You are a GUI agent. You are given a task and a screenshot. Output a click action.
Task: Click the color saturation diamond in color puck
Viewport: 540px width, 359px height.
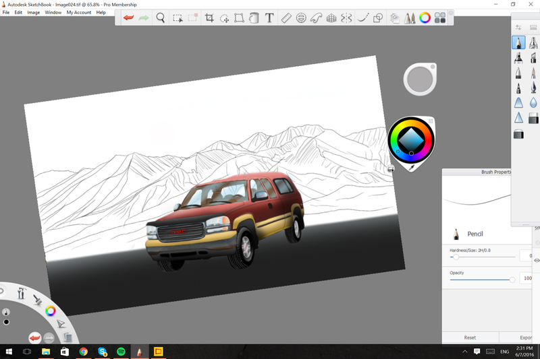[x=411, y=140]
